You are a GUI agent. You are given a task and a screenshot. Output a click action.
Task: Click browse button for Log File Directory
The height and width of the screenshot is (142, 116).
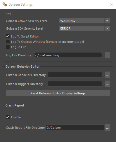107,55
